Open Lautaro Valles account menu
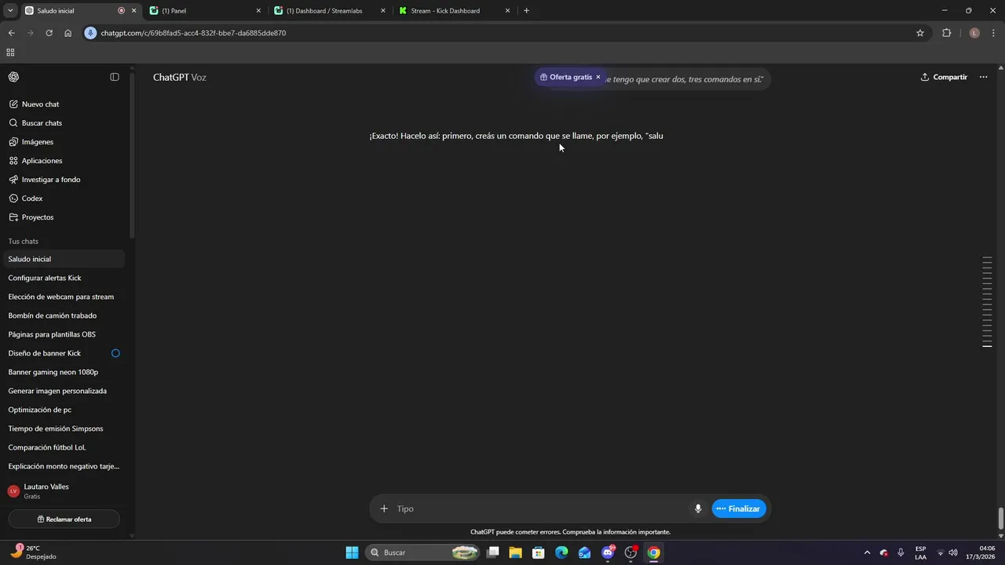Screen dimensions: 1005x565 63,490
